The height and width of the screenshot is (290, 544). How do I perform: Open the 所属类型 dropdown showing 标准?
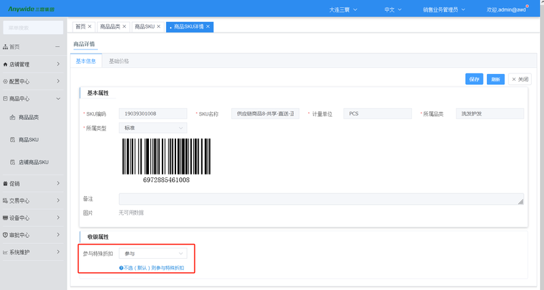point(153,128)
